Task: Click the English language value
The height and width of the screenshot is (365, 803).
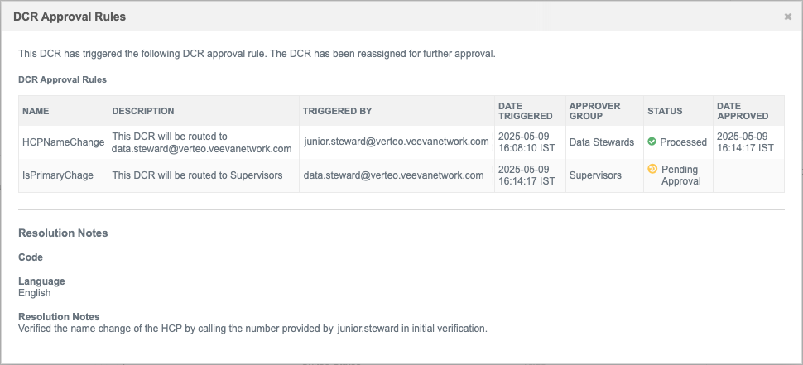Action: 34,293
